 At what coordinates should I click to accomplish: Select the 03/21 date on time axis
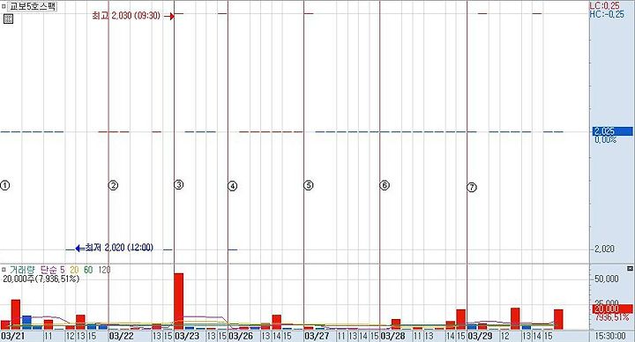[12, 337]
